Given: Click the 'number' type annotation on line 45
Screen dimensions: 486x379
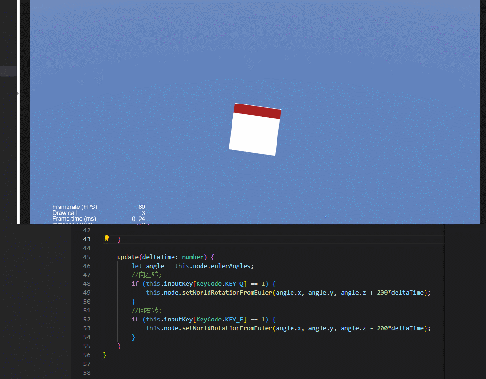Looking at the screenshot, I should click(x=193, y=257).
